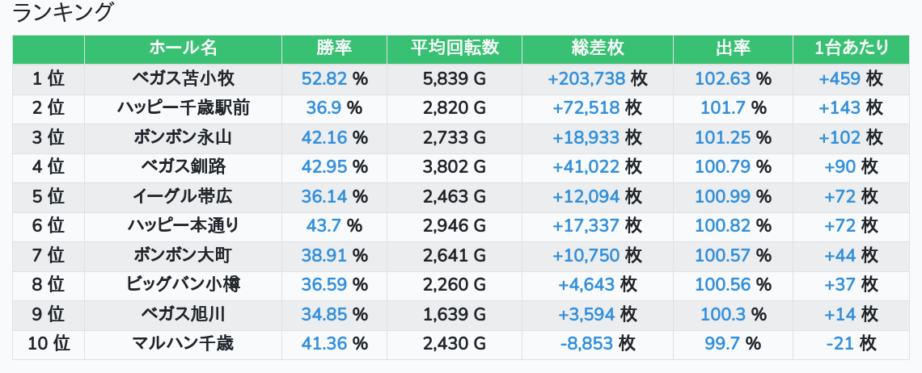
Task: Select the ボンボン大町 hall name
Action: tap(183, 255)
